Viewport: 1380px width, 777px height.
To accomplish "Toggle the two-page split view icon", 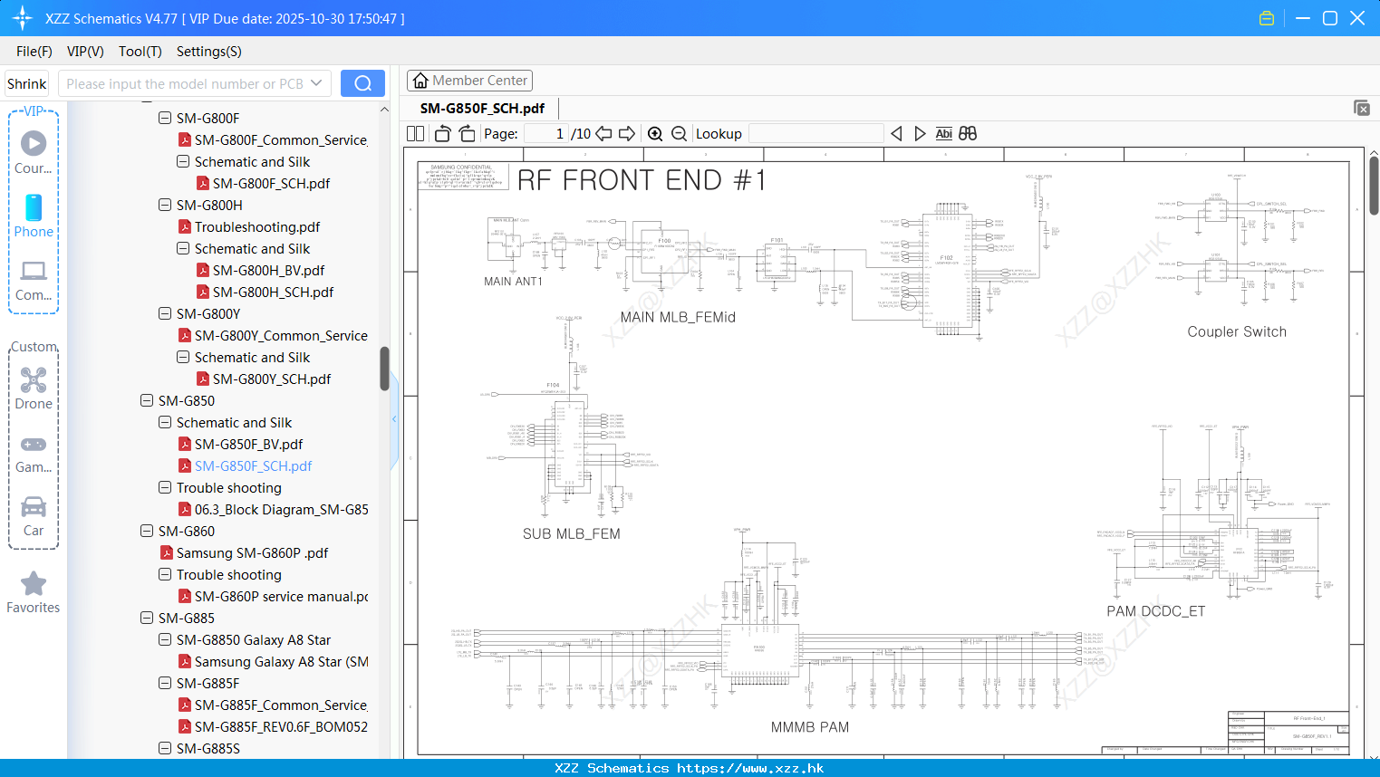I will [x=416, y=133].
